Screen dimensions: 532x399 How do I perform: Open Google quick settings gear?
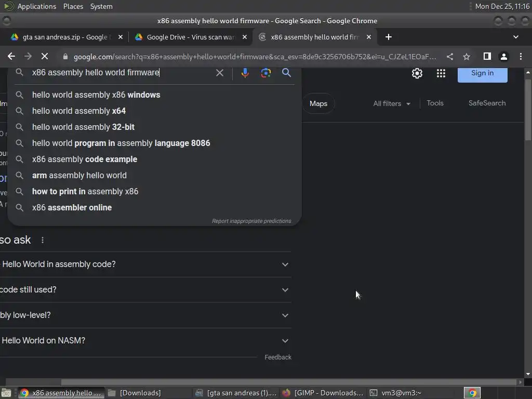[x=417, y=73]
